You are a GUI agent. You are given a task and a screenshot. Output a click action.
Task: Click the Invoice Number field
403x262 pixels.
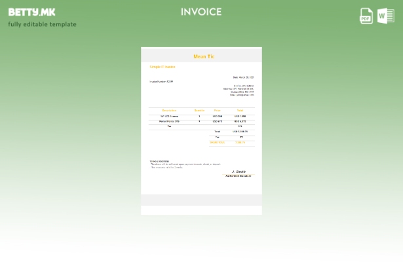[x=161, y=82]
